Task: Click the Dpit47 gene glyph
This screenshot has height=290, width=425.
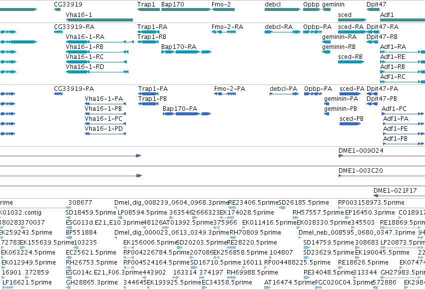Action: [x=373, y=9]
